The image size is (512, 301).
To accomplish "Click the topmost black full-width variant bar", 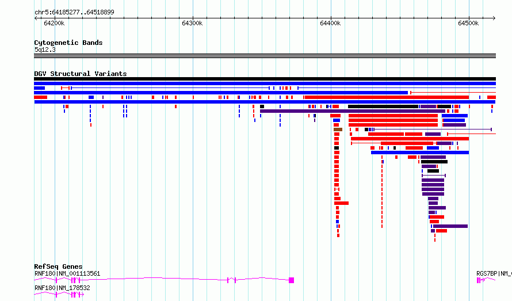I will pyautogui.click(x=265, y=79).
